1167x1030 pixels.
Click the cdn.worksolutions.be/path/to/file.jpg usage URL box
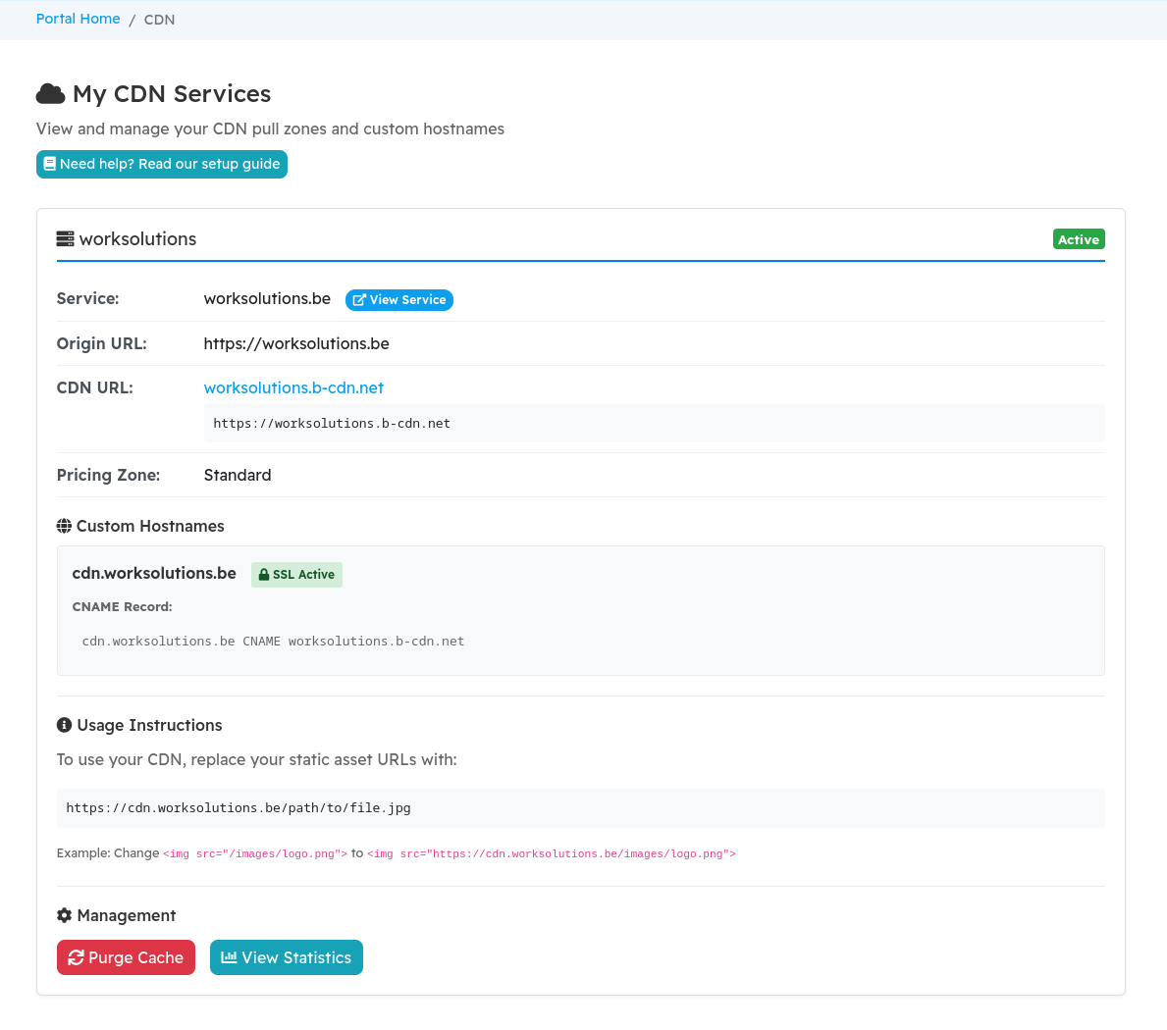580,808
